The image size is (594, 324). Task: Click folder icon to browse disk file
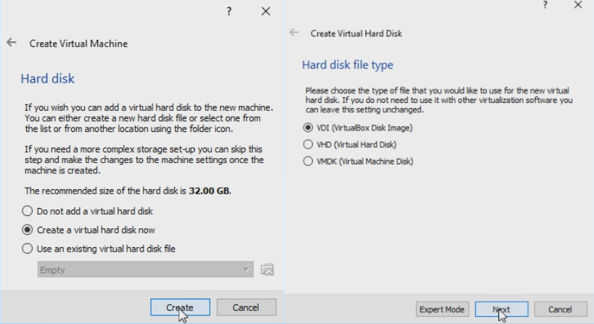(x=267, y=270)
